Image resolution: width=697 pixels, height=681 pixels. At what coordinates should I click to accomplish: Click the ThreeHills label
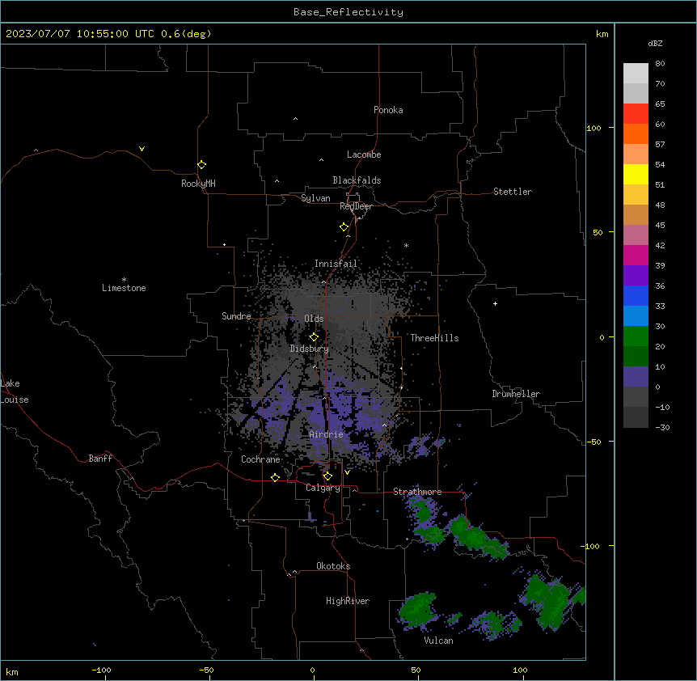click(434, 338)
